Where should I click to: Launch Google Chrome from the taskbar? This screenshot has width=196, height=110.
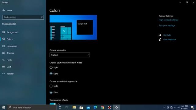(x=102, y=107)
